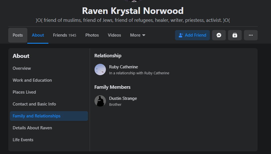This screenshot has height=154, width=271.
Task: Open the three-dots options menu
Action: 251,35
